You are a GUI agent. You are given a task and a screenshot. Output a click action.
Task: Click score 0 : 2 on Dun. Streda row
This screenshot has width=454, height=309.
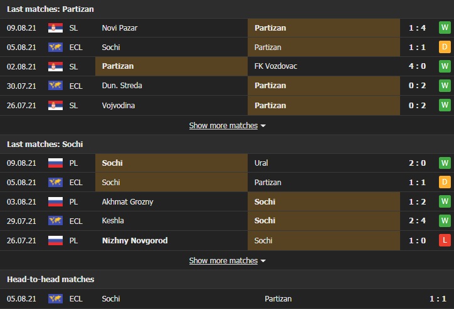[417, 86]
